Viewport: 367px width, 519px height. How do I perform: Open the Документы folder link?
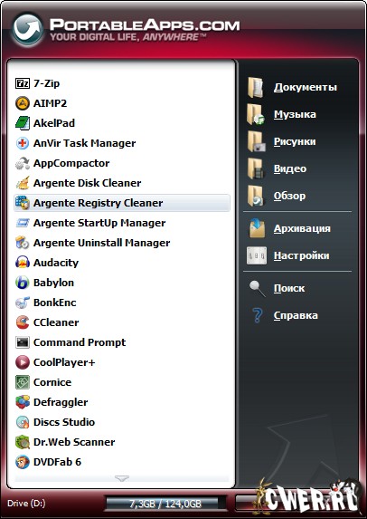coord(306,87)
